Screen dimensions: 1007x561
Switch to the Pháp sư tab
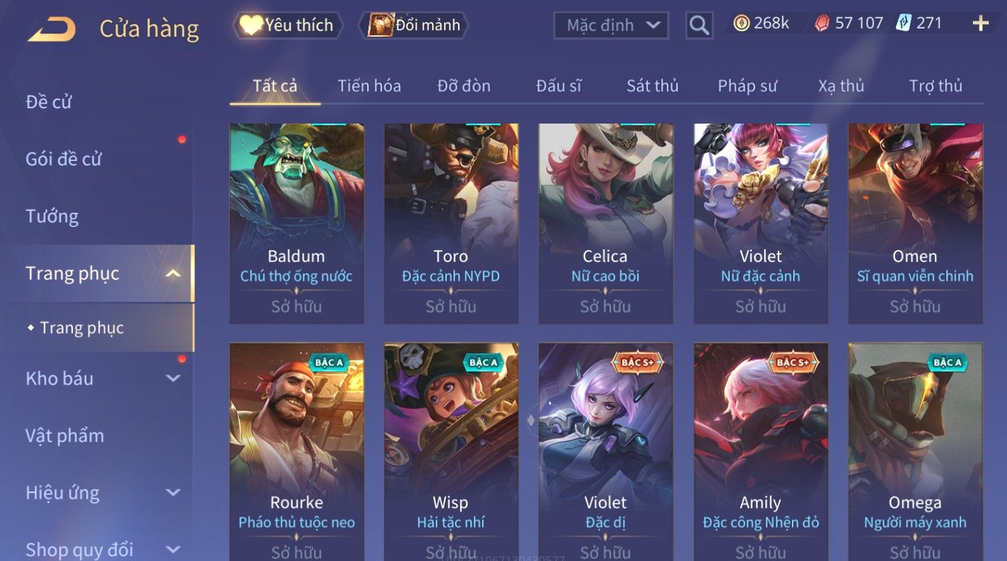tap(747, 86)
